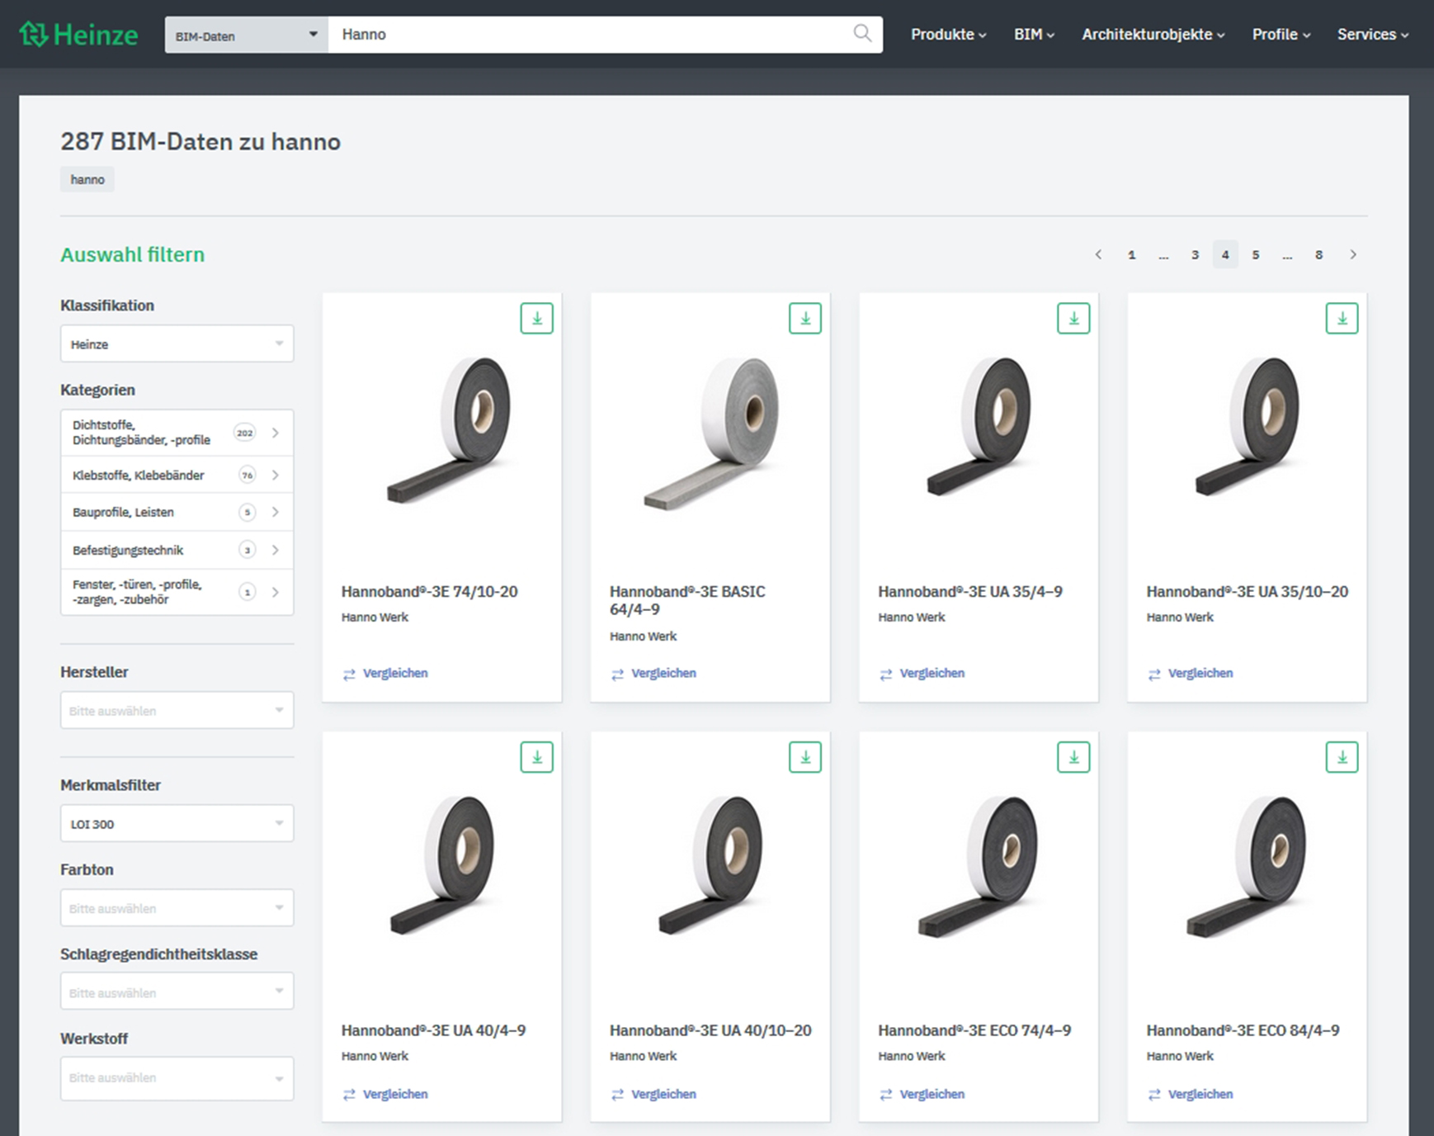Screen dimensions: 1434x1136
Task: Open the Architekturobjekte menu
Action: tap(1153, 35)
